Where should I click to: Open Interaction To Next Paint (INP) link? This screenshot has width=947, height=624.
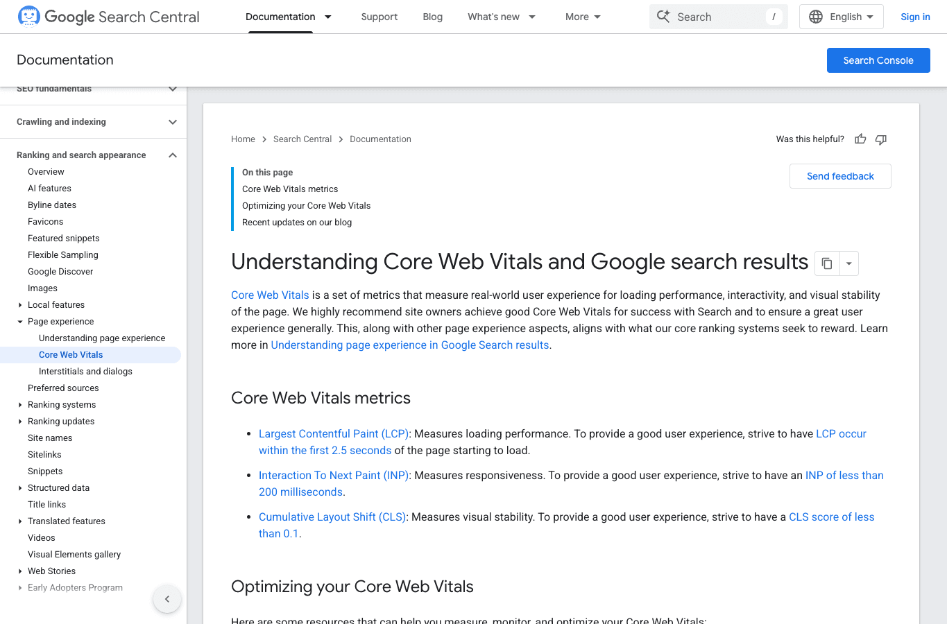click(334, 476)
